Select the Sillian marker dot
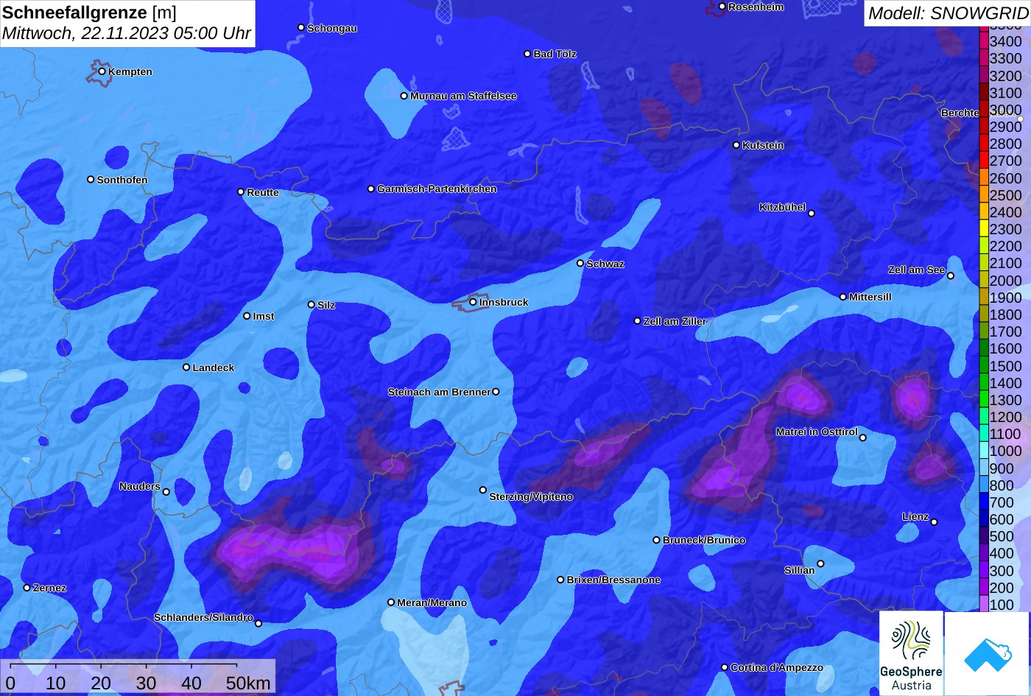This screenshot has width=1031, height=696. pyautogui.click(x=820, y=564)
